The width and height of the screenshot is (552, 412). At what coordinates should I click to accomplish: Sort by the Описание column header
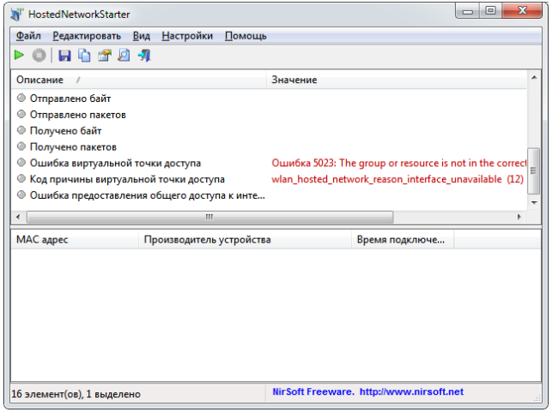pos(139,80)
